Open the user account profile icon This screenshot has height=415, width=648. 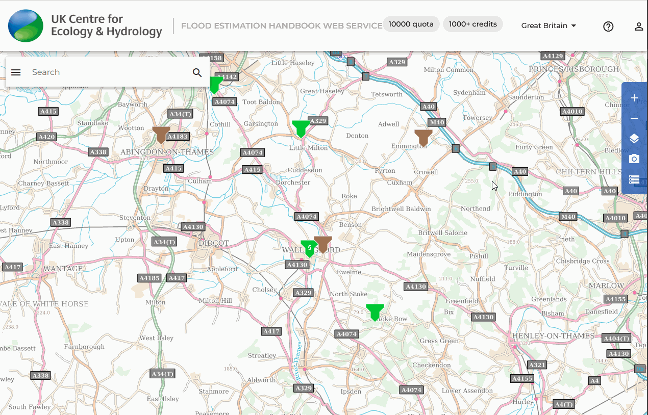pos(638,27)
